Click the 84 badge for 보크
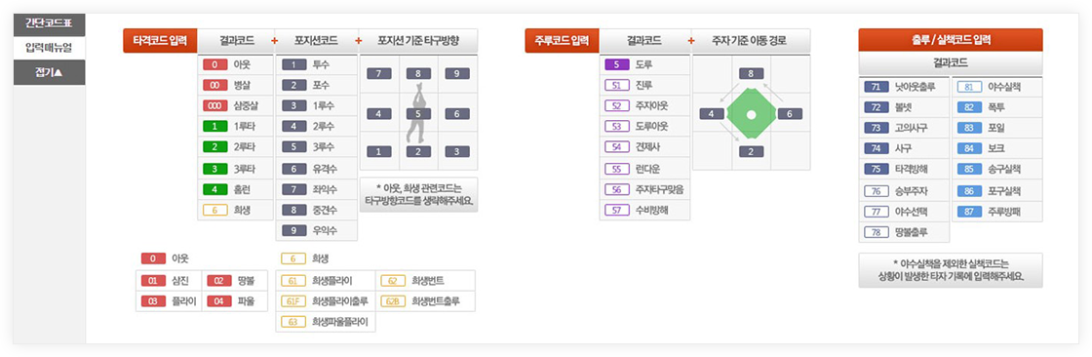 969,148
